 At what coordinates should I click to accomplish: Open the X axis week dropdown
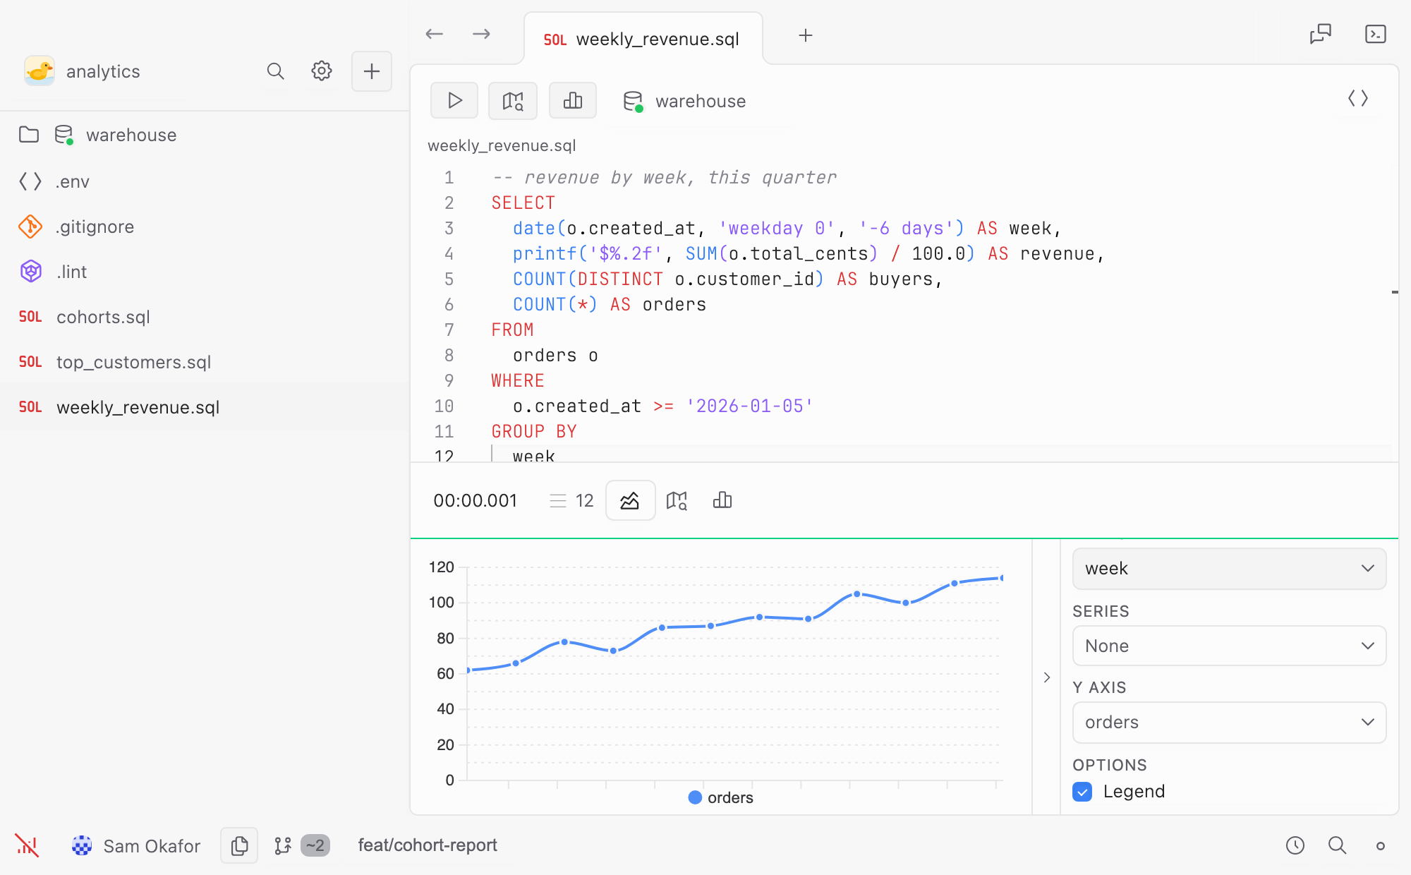click(1229, 569)
